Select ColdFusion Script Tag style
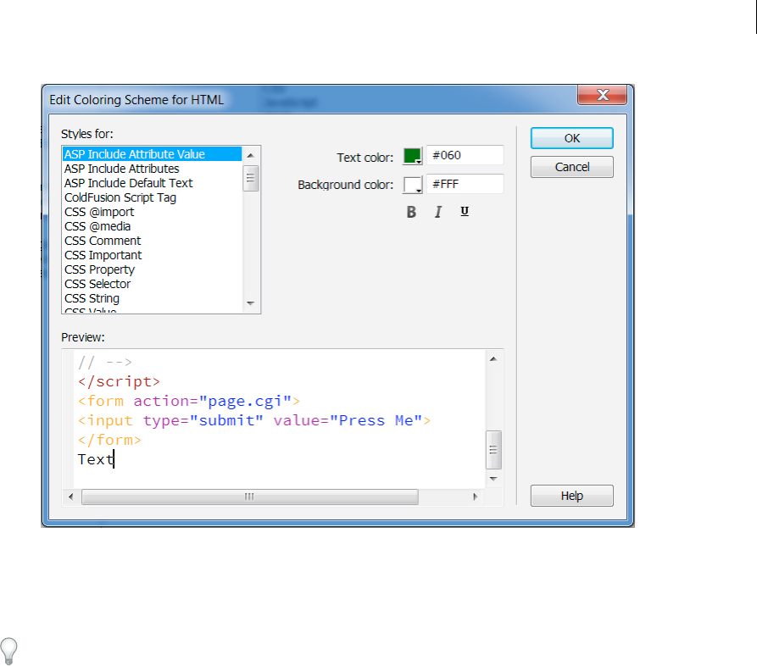 [x=152, y=197]
